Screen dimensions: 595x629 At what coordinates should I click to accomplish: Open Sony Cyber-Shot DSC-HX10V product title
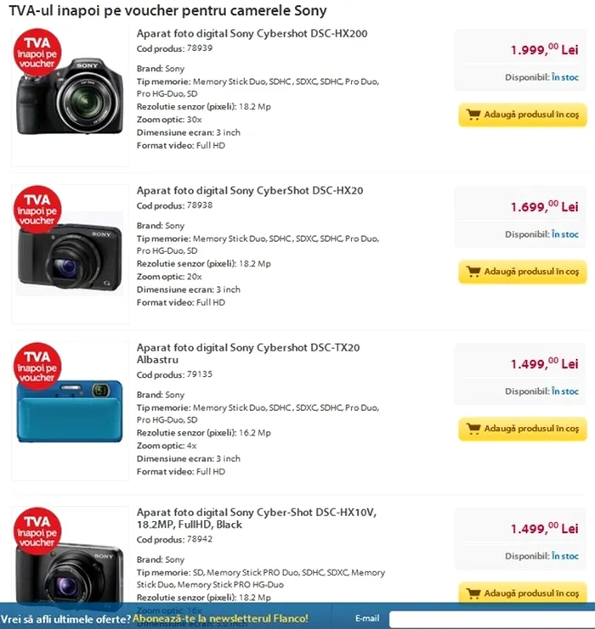pyautogui.click(x=257, y=519)
